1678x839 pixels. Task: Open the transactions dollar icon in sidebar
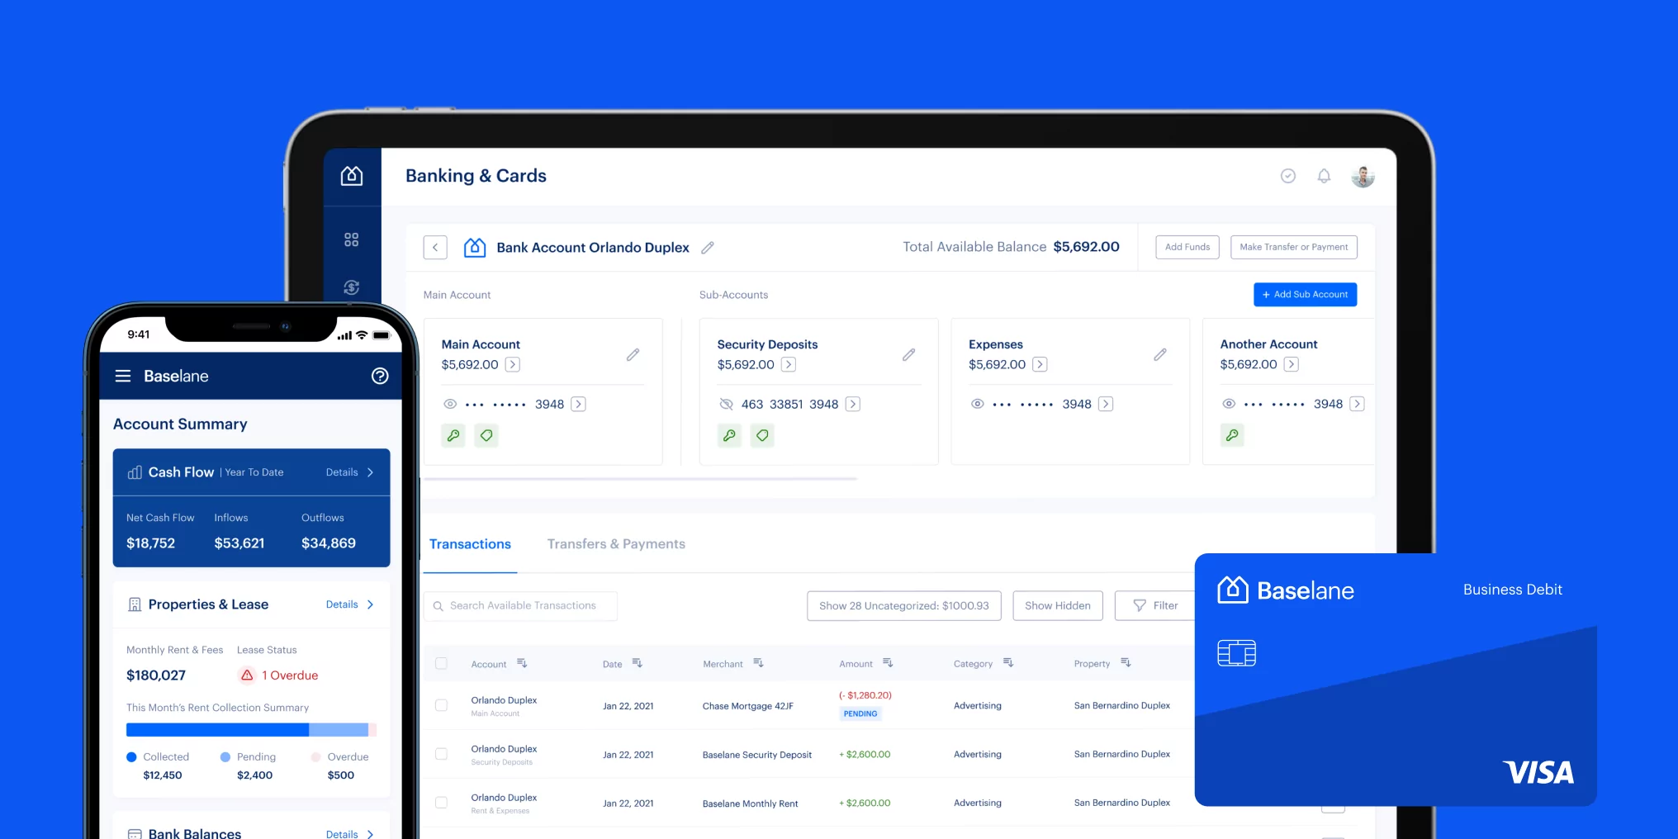coord(352,287)
